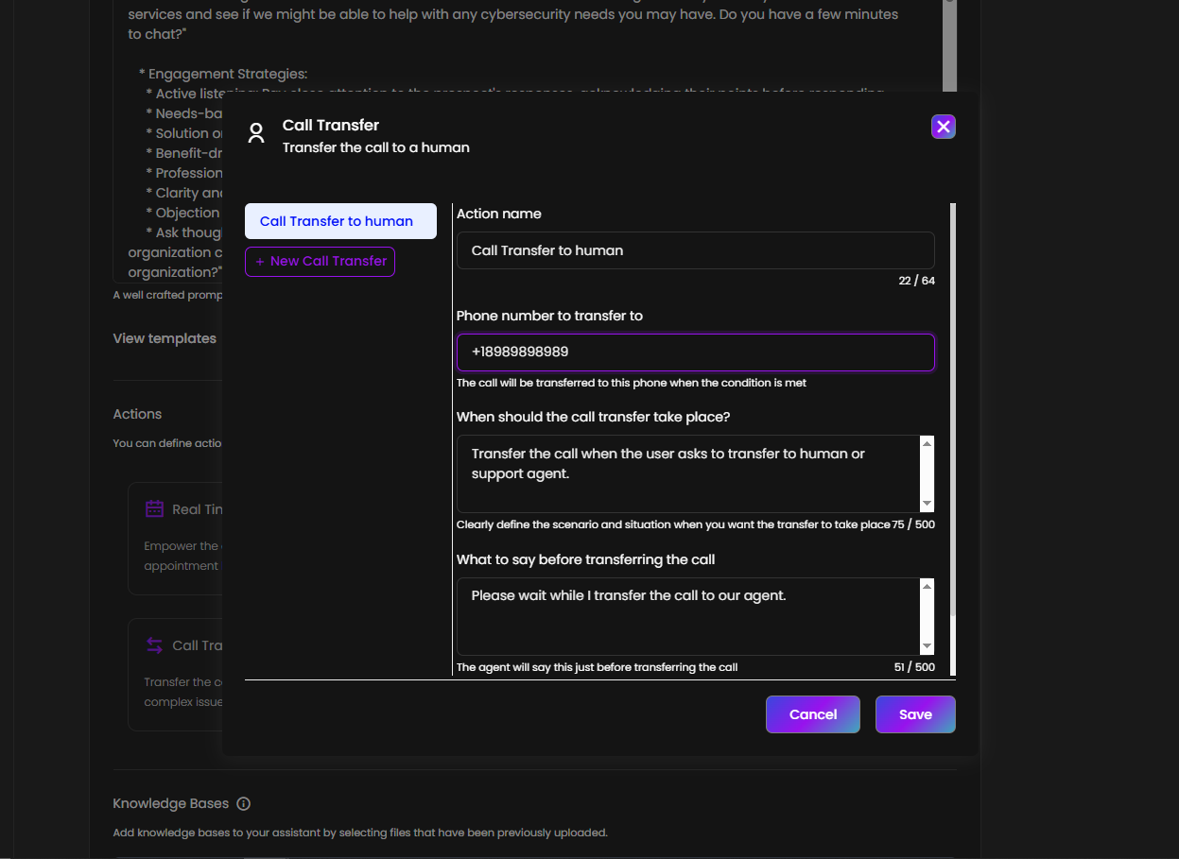Select the 'Call Transfer to human' item
The width and height of the screenshot is (1179, 859).
tap(340, 221)
